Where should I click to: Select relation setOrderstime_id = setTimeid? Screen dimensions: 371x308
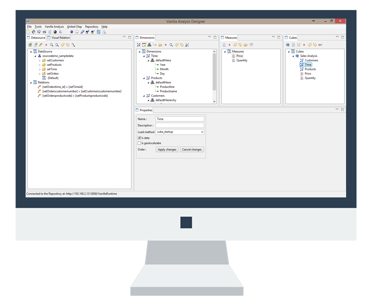pos(62,87)
